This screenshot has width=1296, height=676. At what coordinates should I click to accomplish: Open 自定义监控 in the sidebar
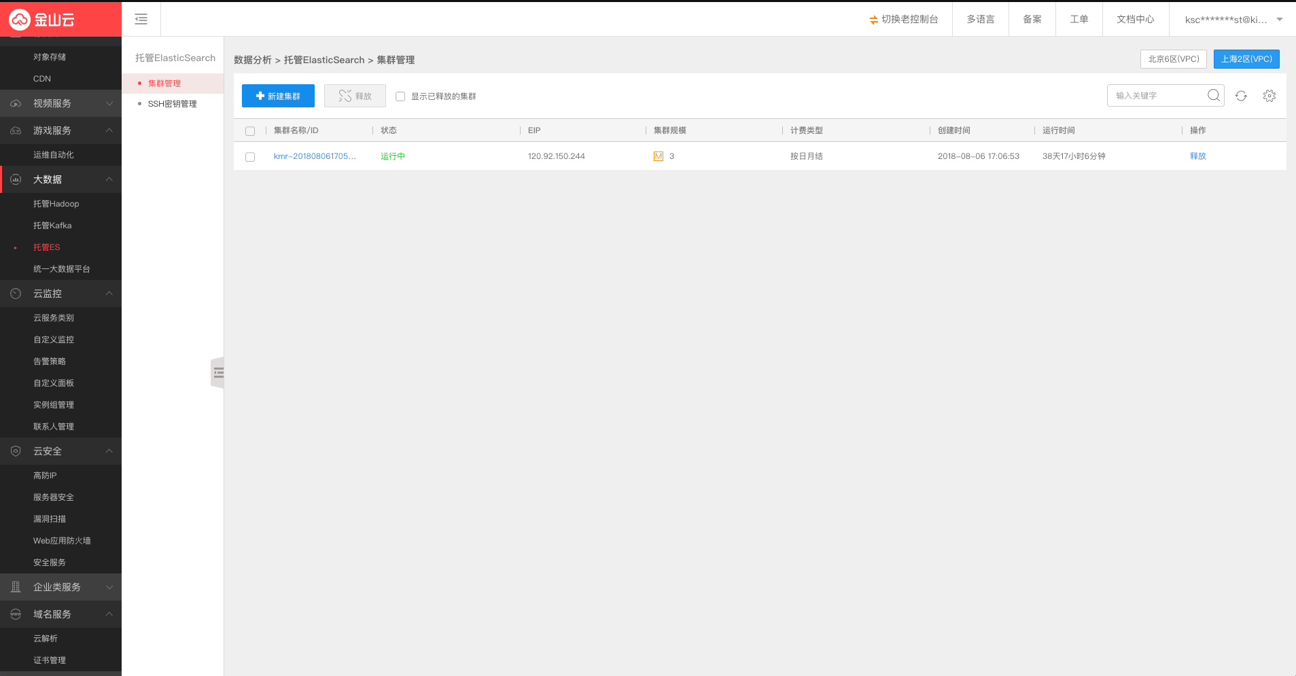[54, 340]
